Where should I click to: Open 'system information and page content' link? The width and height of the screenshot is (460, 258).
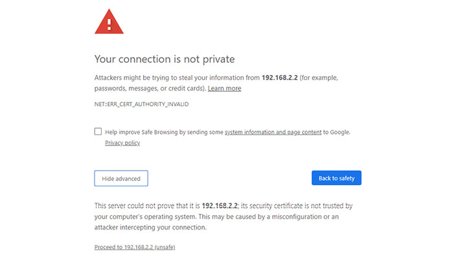coord(273,132)
